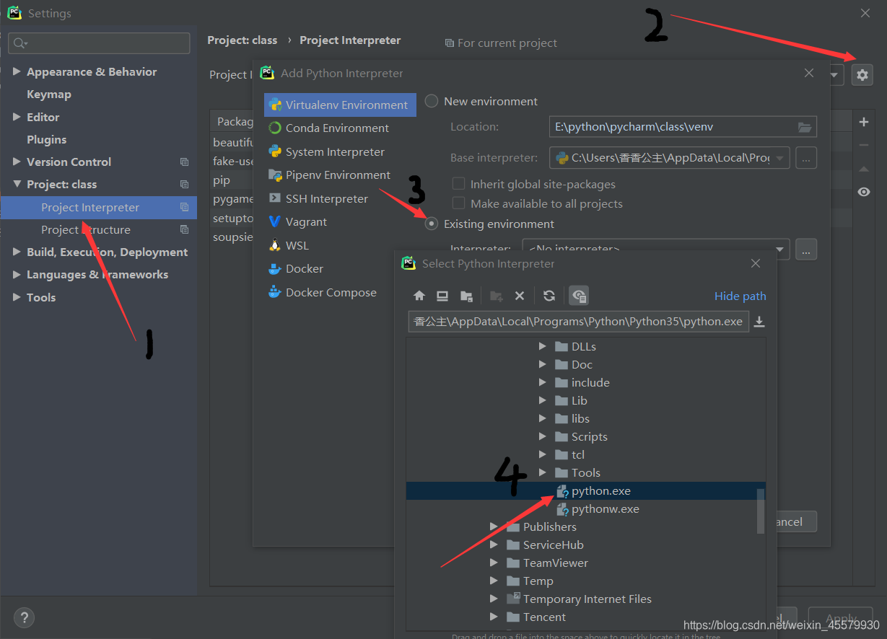Choose the New environment radio button
This screenshot has height=639, width=887.
click(432, 102)
